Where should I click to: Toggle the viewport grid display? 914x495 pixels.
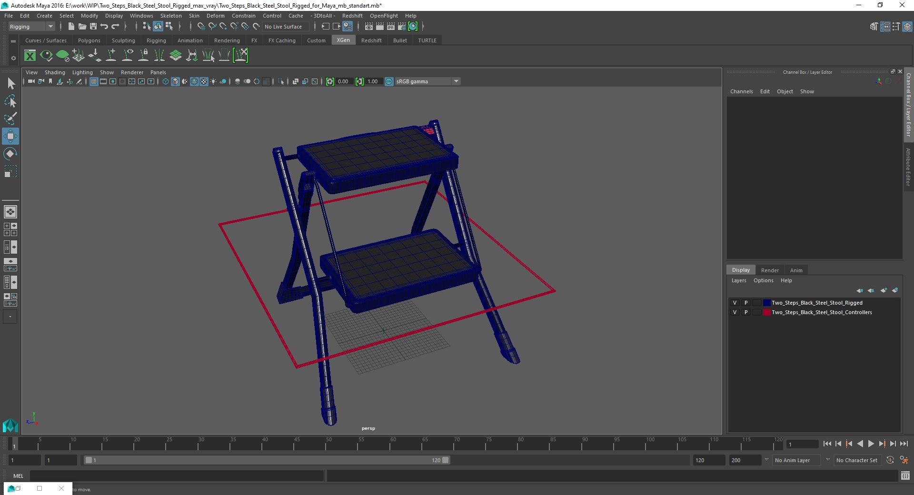pyautogui.click(x=94, y=81)
